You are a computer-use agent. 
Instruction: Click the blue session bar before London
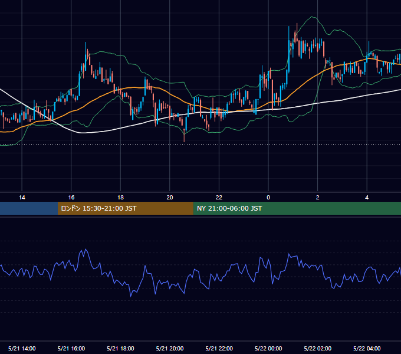29,208
